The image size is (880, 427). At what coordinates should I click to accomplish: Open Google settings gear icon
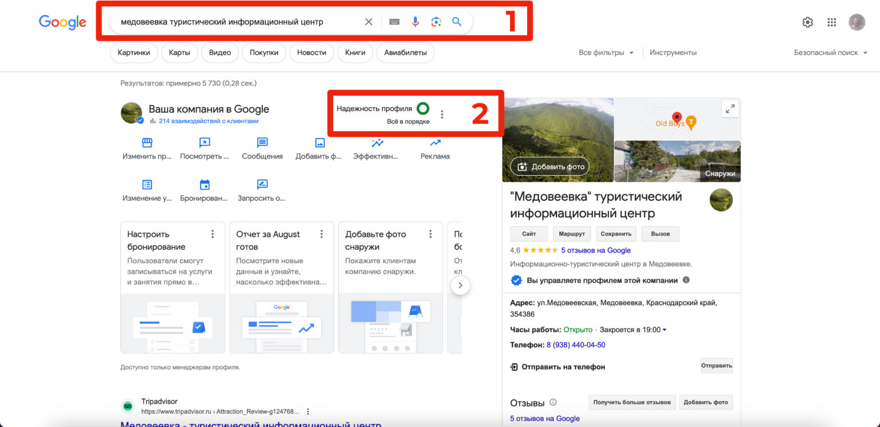click(807, 22)
